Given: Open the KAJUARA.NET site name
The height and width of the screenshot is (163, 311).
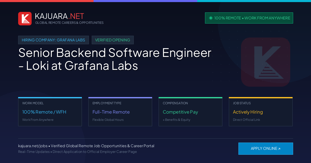Looking at the screenshot, I should (x=59, y=16).
